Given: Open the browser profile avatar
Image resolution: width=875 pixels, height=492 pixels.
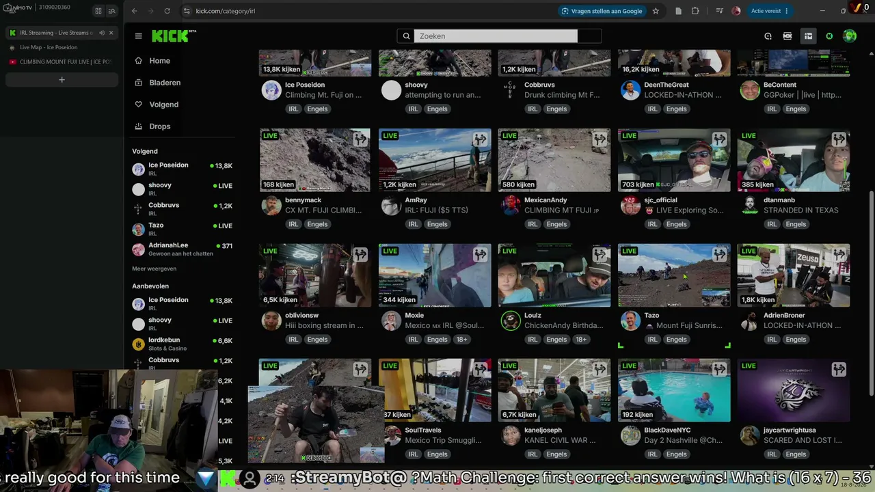Looking at the screenshot, I should [736, 11].
